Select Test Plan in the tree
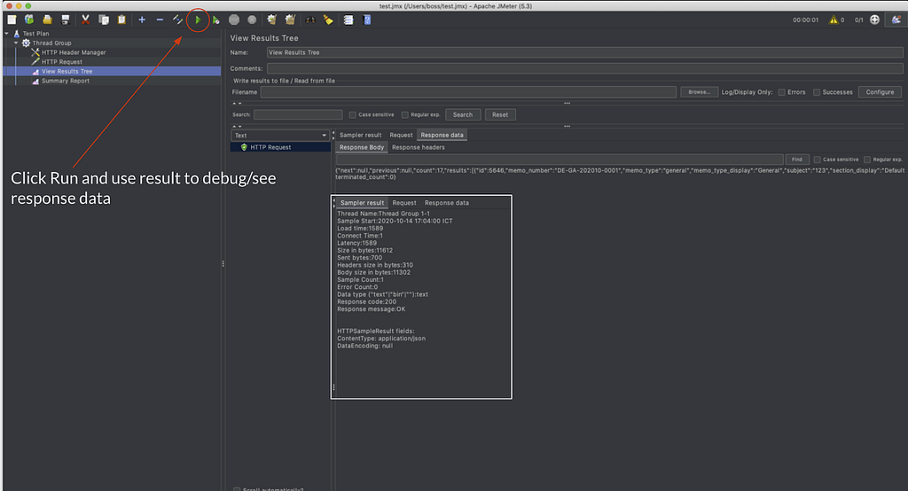The image size is (908, 491). 35,34
